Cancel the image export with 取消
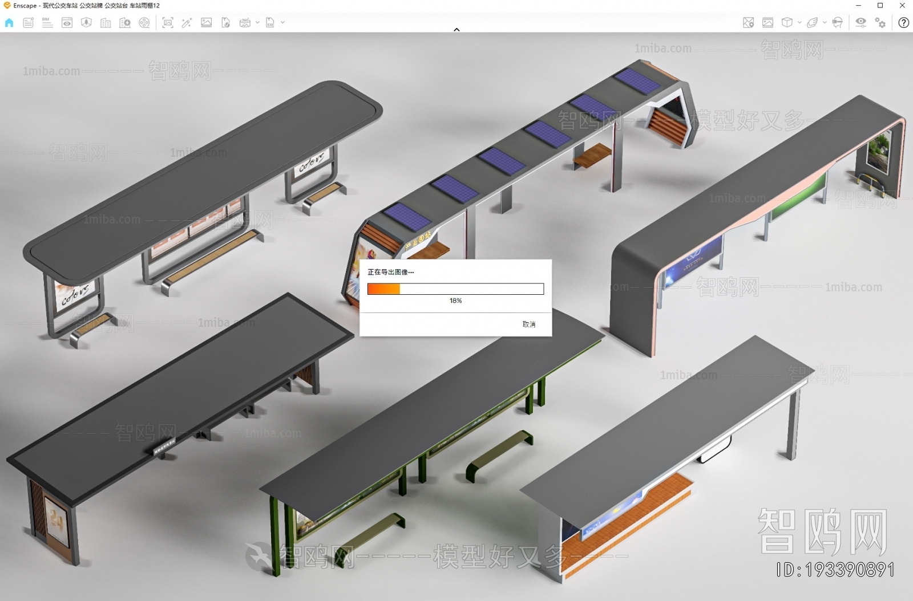This screenshot has height=601, width=913. pos(528,324)
